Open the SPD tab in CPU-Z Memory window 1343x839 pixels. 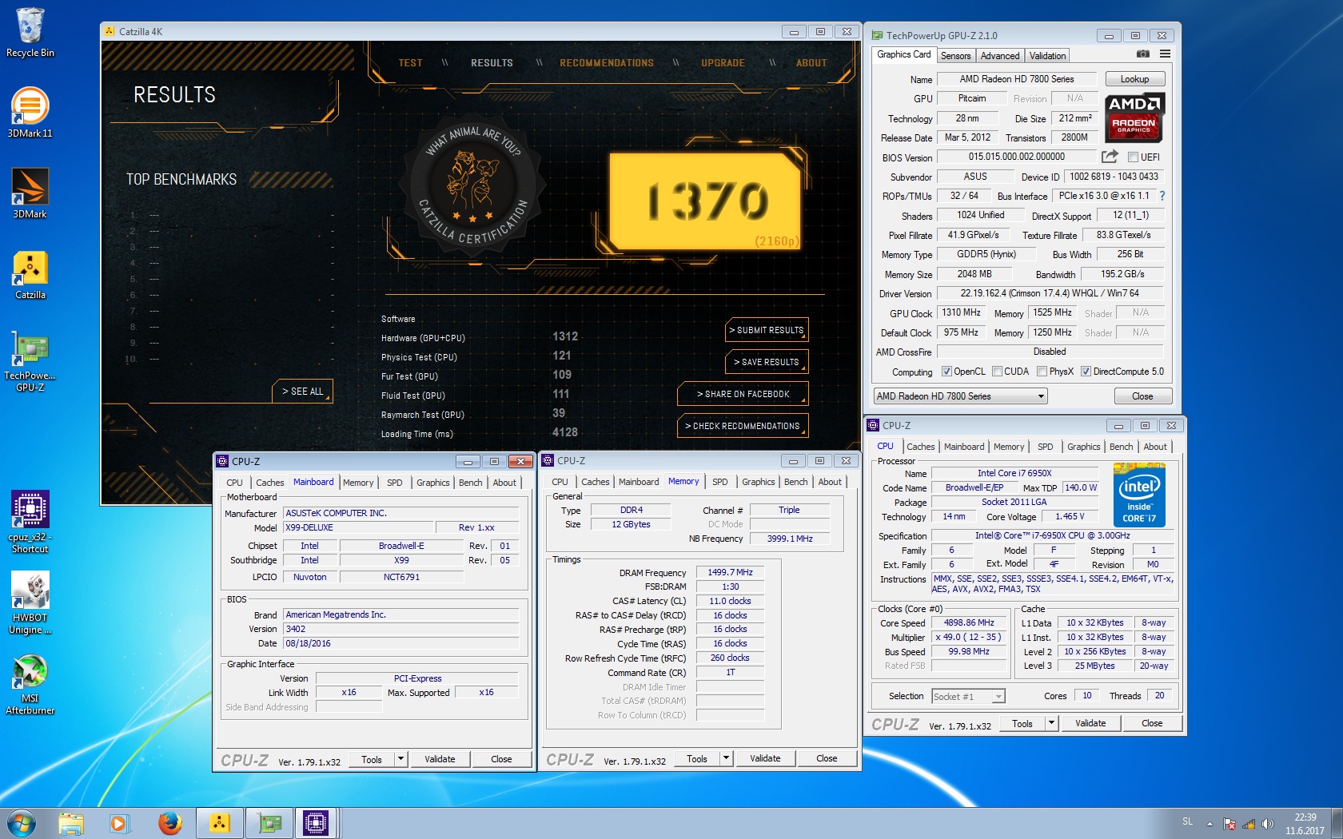click(x=719, y=482)
